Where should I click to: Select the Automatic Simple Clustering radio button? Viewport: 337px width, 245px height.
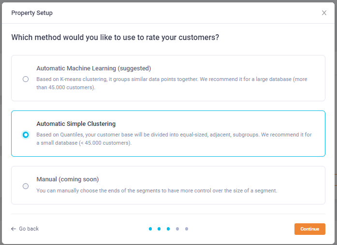(26, 135)
